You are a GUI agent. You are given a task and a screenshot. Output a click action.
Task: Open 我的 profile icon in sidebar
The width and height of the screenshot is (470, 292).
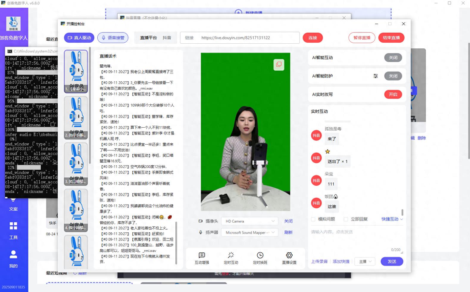click(13, 255)
